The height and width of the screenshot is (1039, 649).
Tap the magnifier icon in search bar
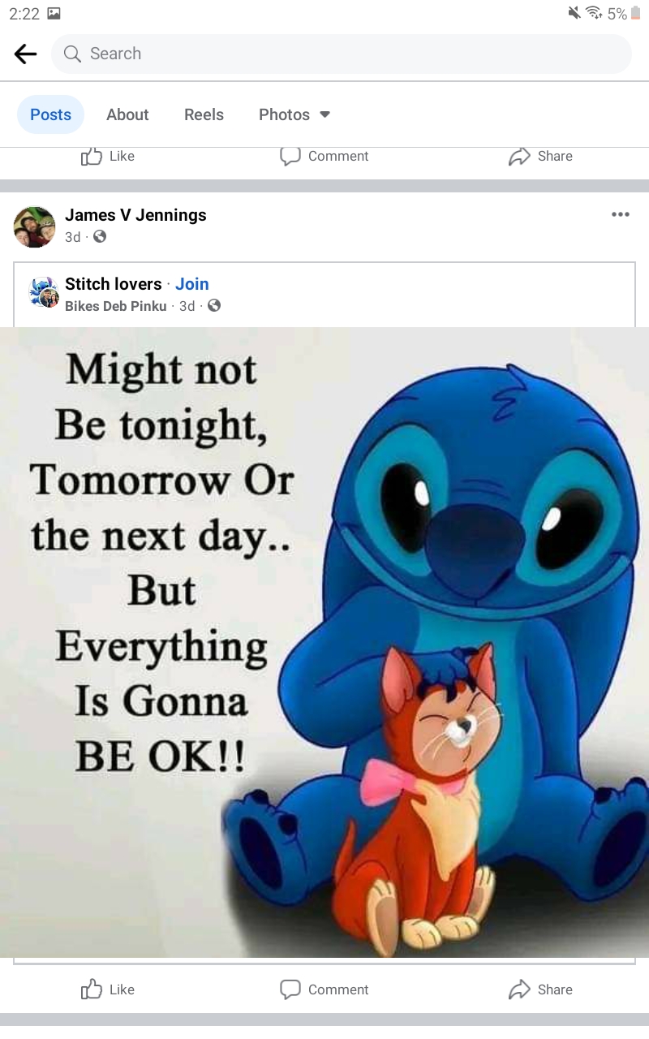pos(72,54)
